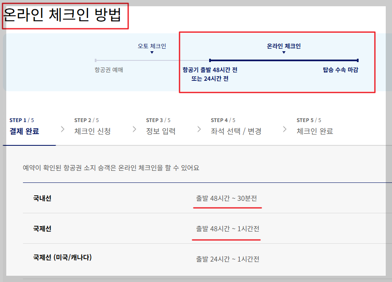Click the 항공권 예매 timeline text
Image resolution: width=392 pixels, height=282 pixels.
coord(109,70)
